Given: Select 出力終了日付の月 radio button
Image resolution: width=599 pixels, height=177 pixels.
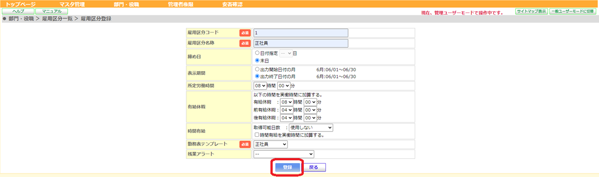Looking at the screenshot, I should tap(257, 77).
